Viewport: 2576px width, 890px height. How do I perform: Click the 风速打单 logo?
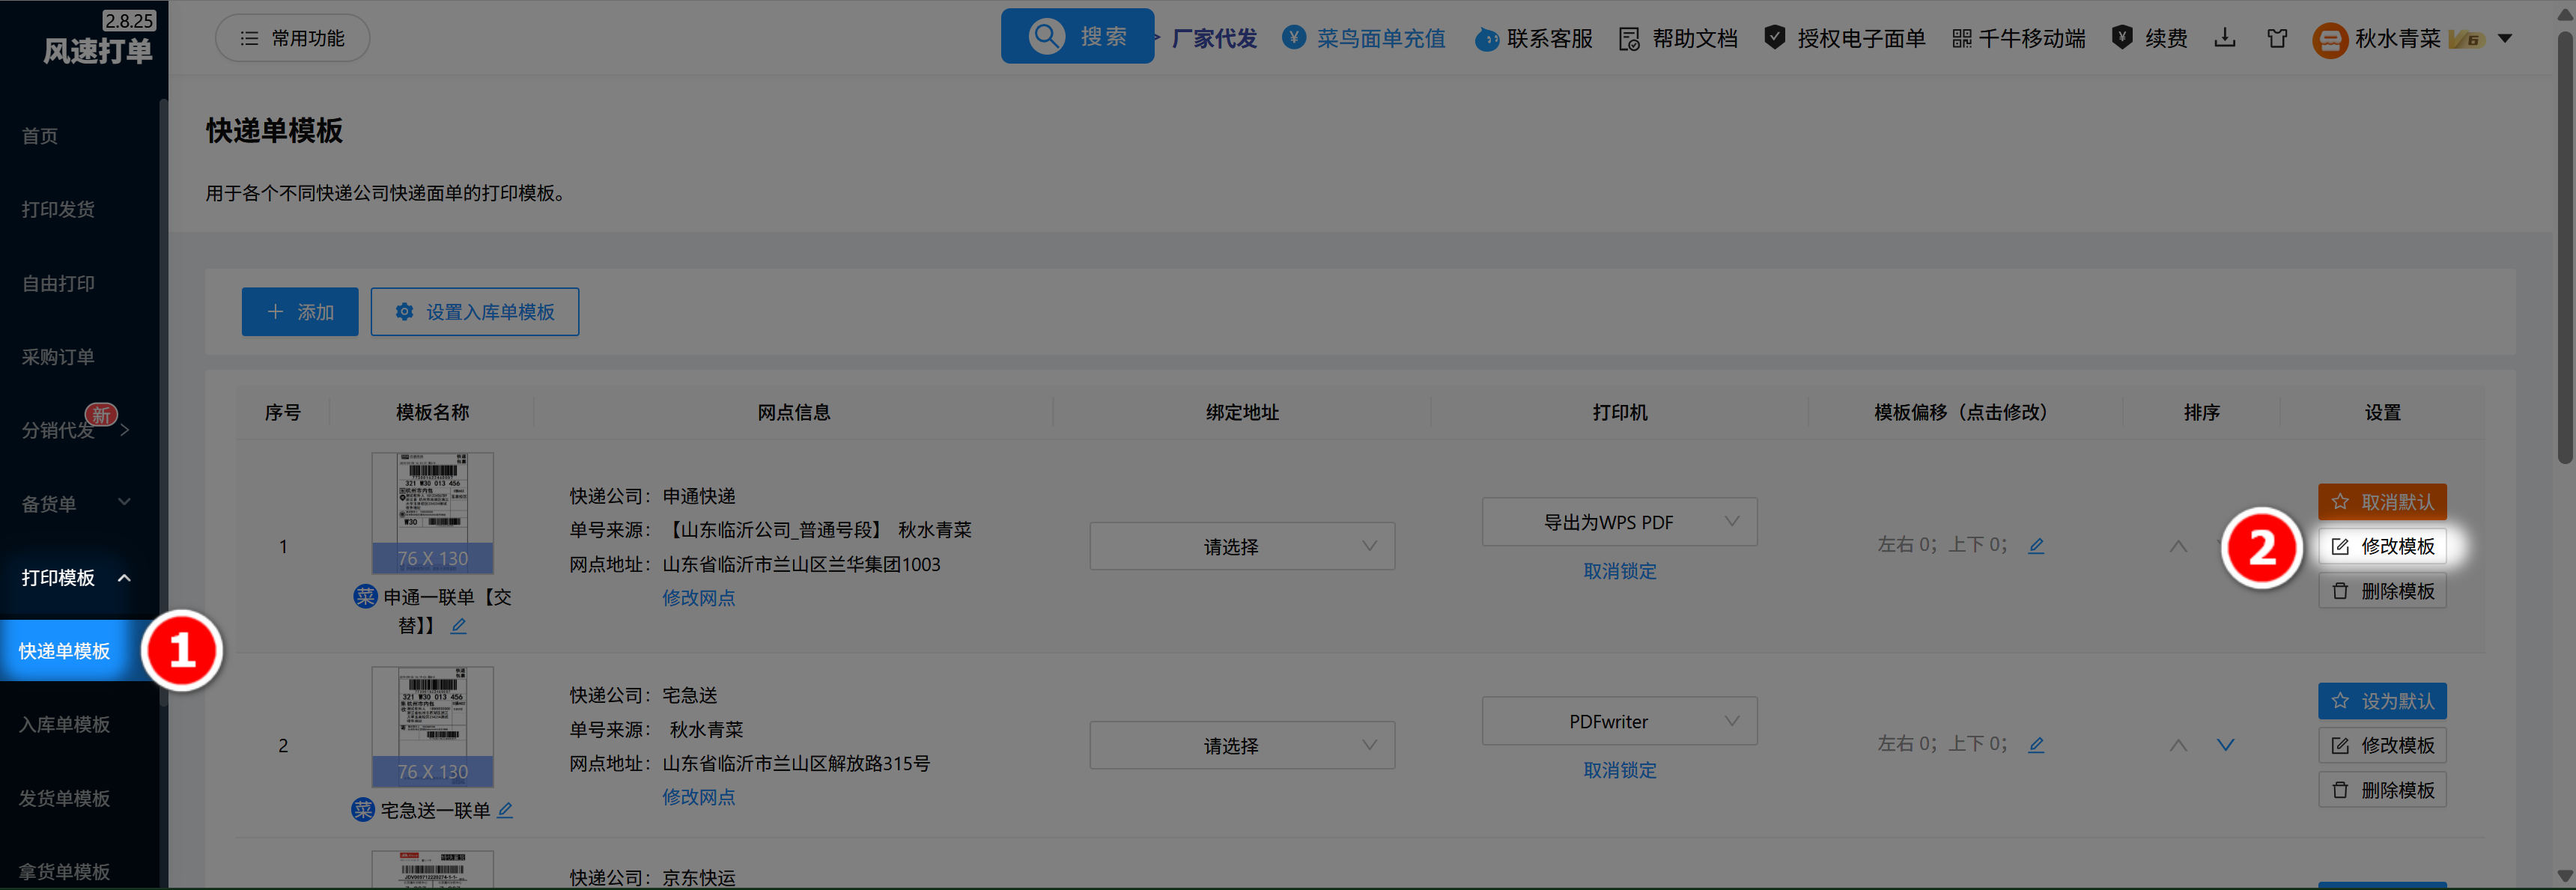pyautogui.click(x=97, y=50)
